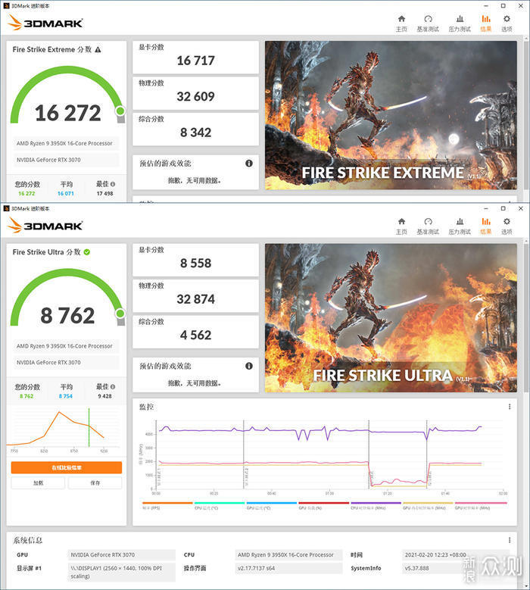Toggle the red GPU load legend series

point(324,505)
